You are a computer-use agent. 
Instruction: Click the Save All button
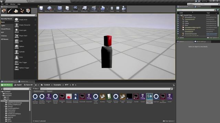(x=28, y=85)
